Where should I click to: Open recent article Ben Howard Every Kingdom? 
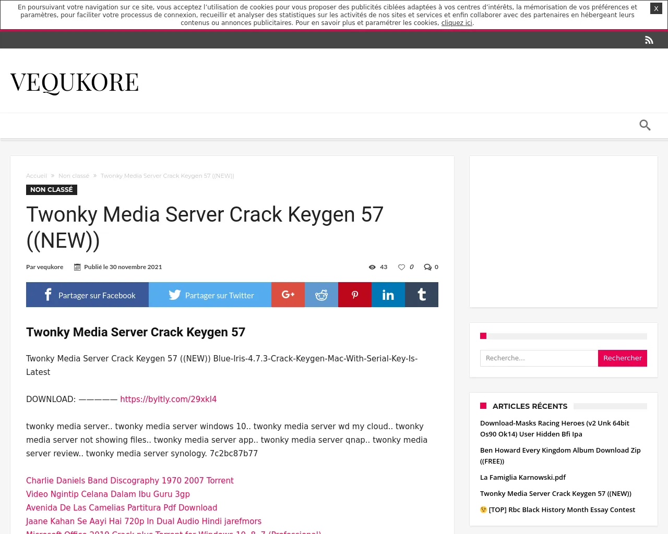pyautogui.click(x=560, y=456)
